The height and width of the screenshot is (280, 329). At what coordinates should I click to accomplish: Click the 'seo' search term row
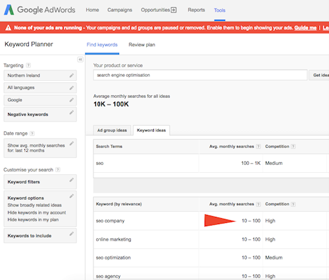(211, 163)
